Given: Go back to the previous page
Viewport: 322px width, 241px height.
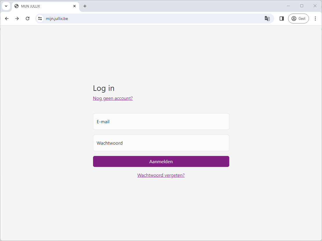Looking at the screenshot, I should 7,19.
